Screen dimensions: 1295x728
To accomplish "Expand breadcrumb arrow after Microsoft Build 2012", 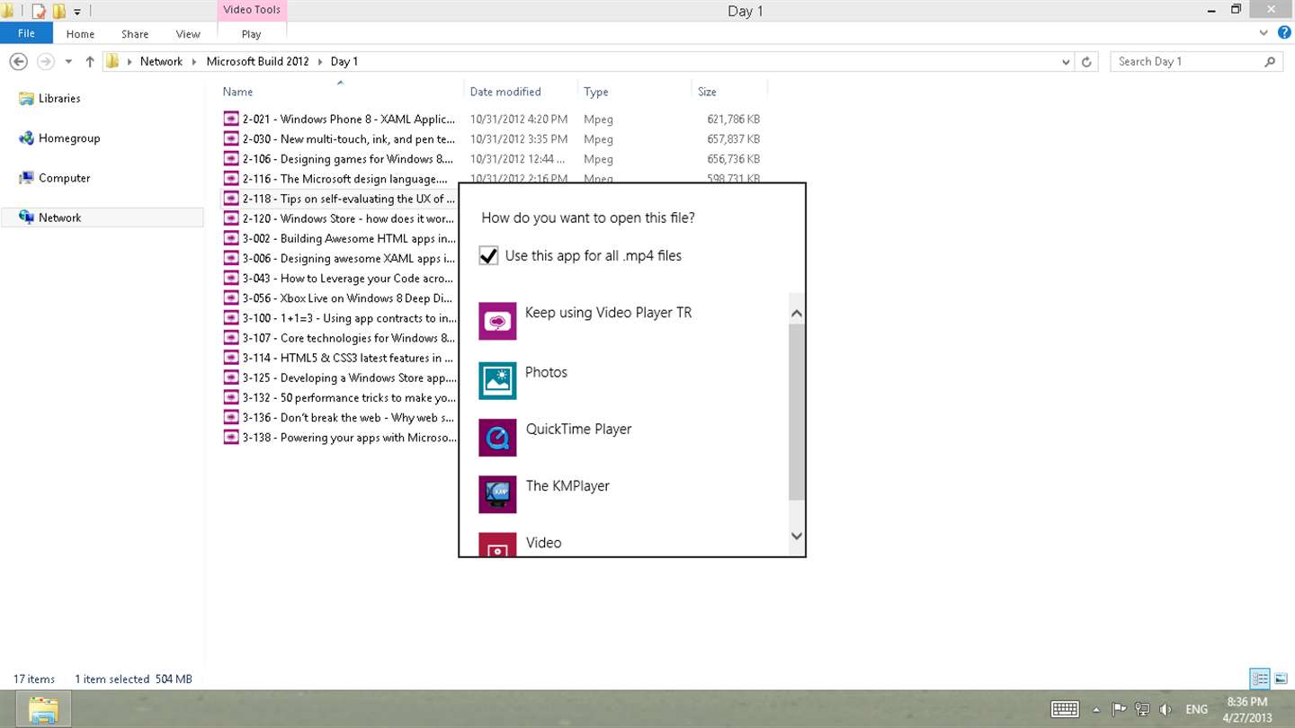I will click(x=320, y=61).
